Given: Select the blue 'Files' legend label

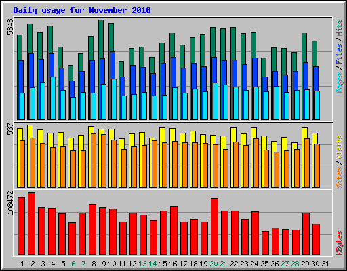Looking at the screenshot, I should 340,54.
